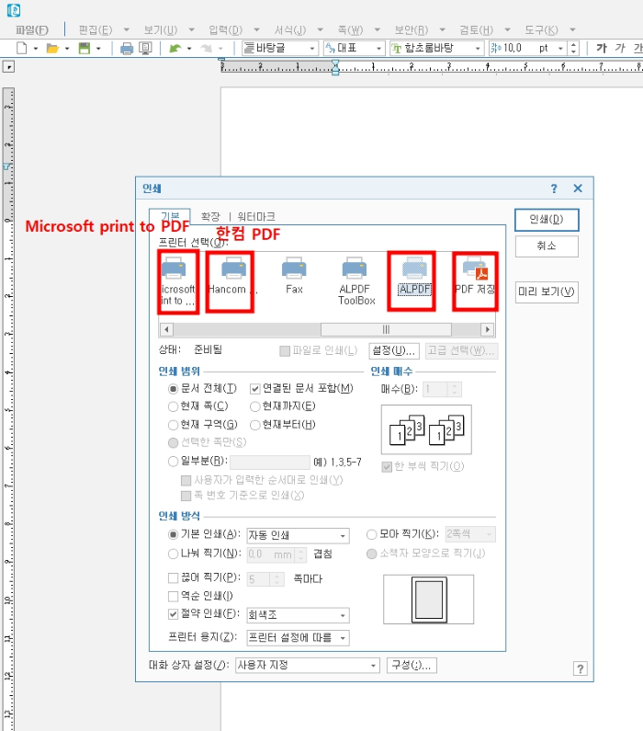Open the 자동 인쇄 dropdown
Viewport: 643px width, 731px height.
point(298,535)
